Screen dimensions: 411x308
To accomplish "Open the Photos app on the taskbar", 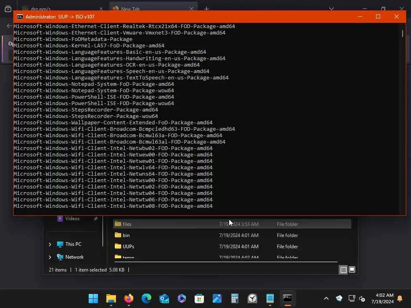I will point(217,298).
